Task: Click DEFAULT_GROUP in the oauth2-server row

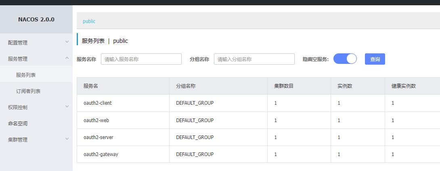Action: pos(195,137)
